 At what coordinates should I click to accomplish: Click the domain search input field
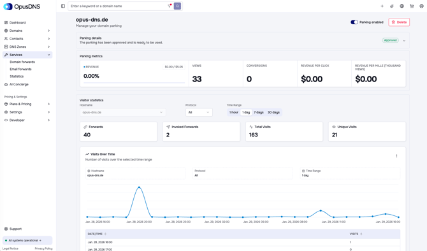[119, 6]
